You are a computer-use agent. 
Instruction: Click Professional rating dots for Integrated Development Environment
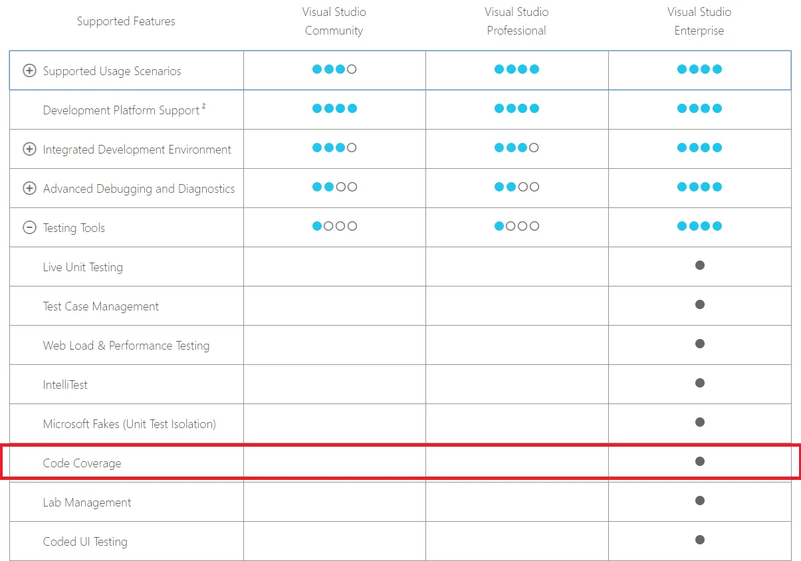click(x=516, y=148)
